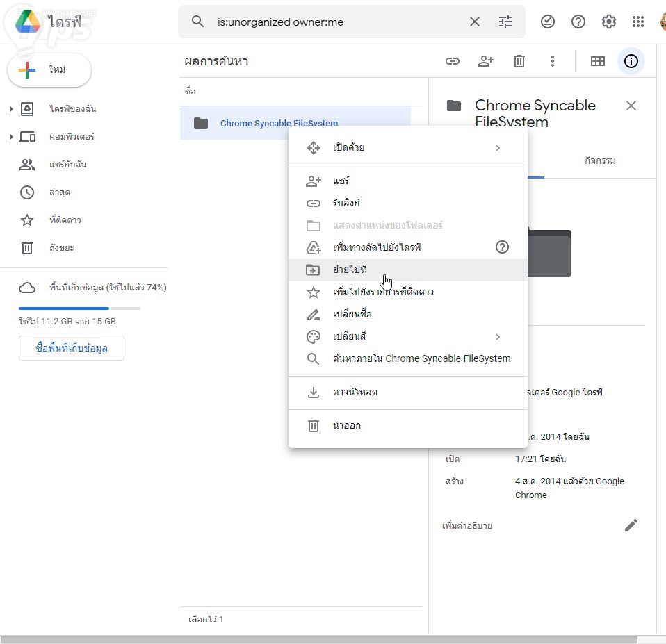The width and height of the screenshot is (666, 644).
Task: Click the storage usage cloud item
Action: click(92, 288)
